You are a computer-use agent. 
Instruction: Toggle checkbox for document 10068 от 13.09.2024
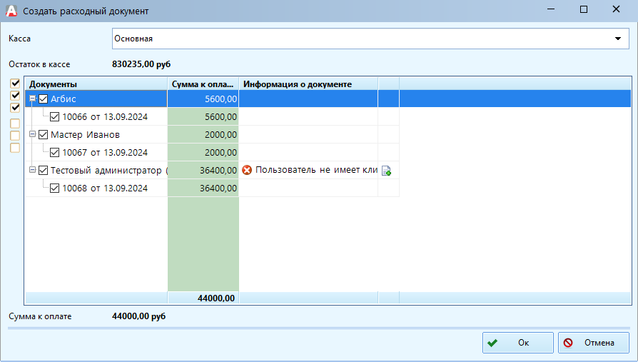click(55, 188)
